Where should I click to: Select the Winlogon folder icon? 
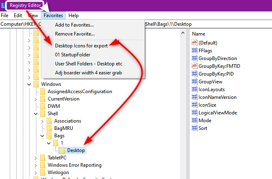point(43,172)
